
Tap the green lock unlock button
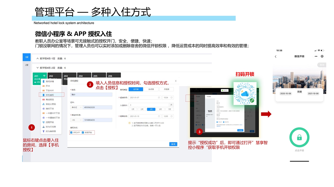[x=299, y=138]
